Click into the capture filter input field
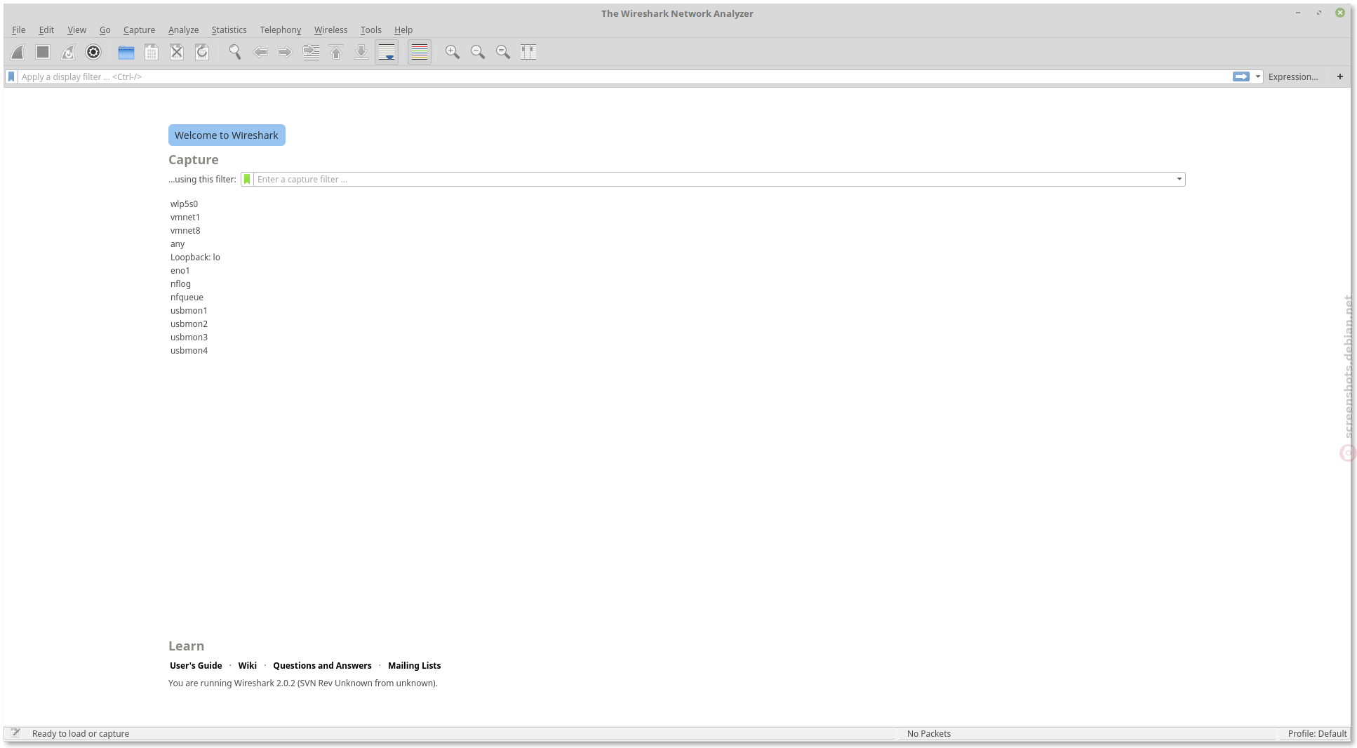 [714, 179]
